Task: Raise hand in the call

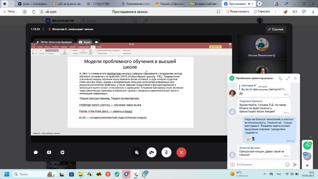Action: 136,152
